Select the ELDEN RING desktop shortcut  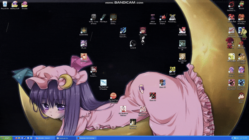coord(84,30)
